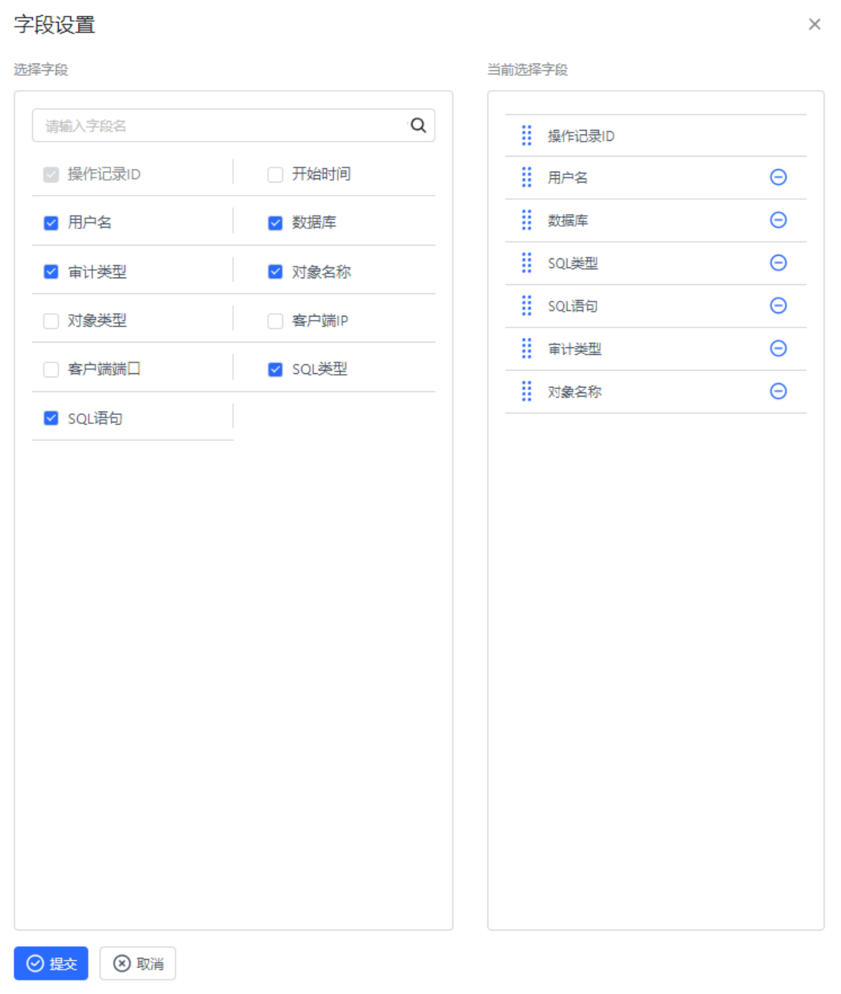Check the 对象类型 field
841x994 pixels.
click(51, 321)
